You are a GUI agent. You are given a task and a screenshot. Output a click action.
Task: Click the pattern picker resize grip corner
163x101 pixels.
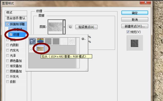(86, 70)
